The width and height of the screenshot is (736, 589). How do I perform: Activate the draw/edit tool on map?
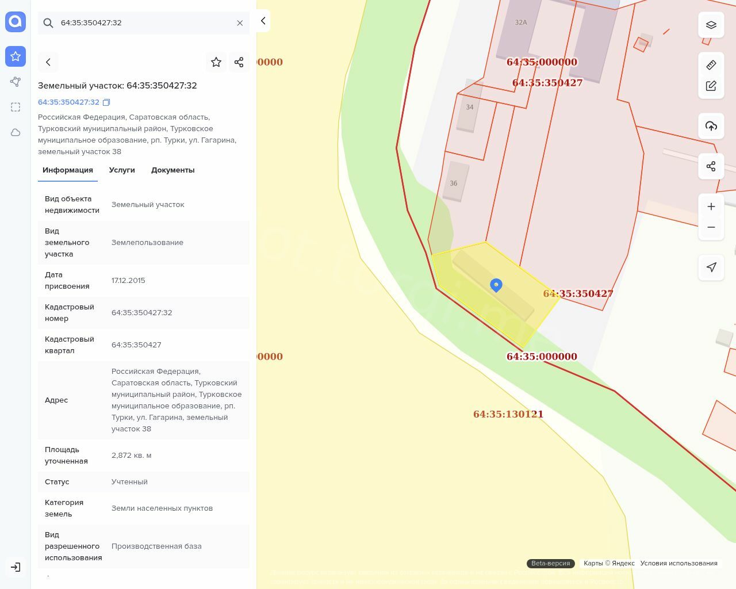pyautogui.click(x=711, y=86)
